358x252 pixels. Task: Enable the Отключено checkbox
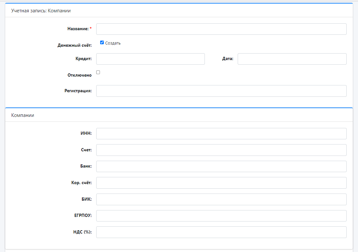98,72
